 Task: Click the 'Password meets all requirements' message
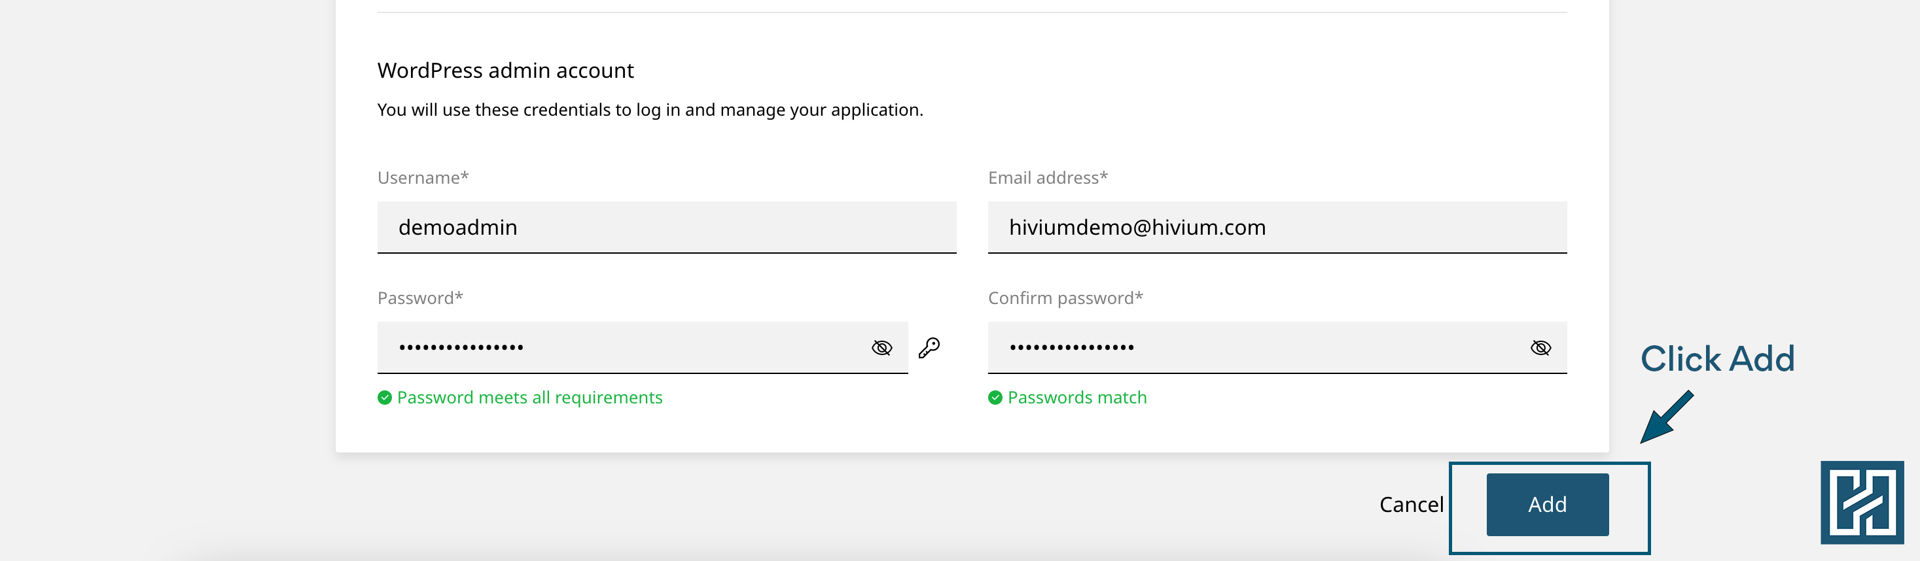(x=529, y=398)
